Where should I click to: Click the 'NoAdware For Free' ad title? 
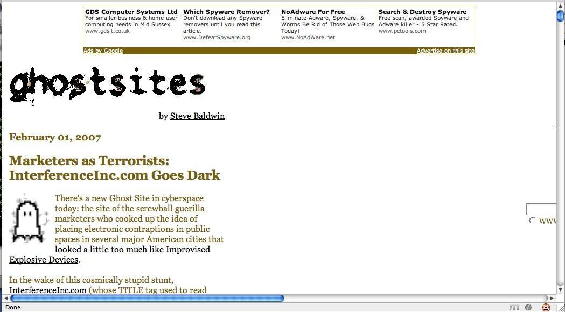tap(312, 12)
